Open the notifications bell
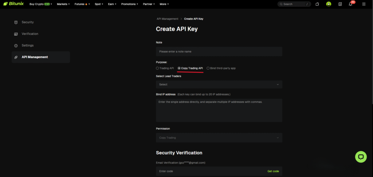Image resolution: width=373 pixels, height=177 pixels. [x=350, y=4]
